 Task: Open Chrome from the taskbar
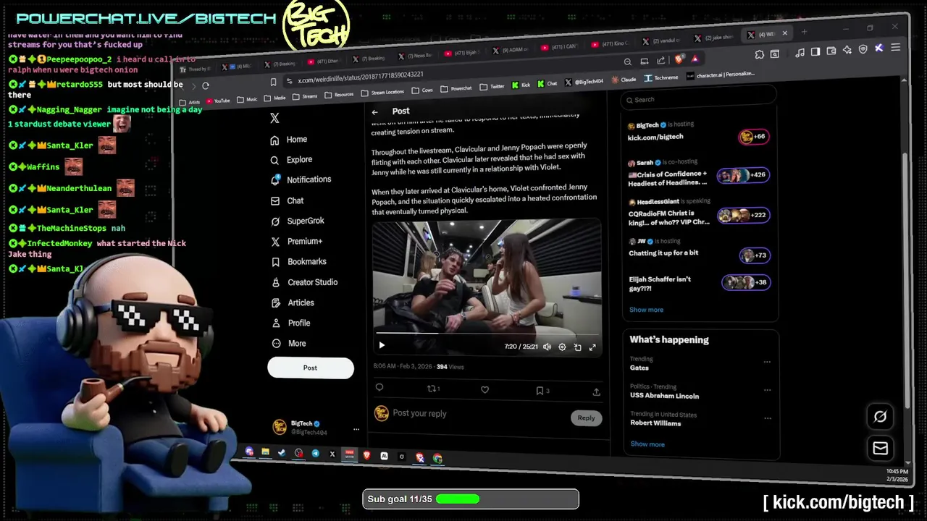[437, 458]
